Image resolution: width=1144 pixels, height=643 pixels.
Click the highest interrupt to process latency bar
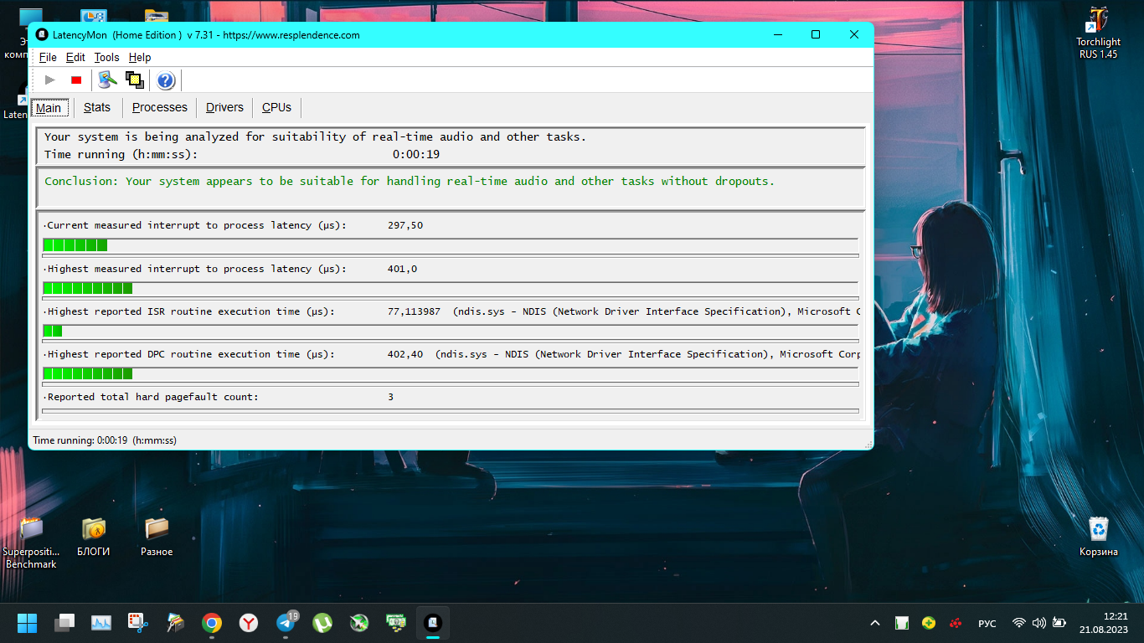(451, 289)
